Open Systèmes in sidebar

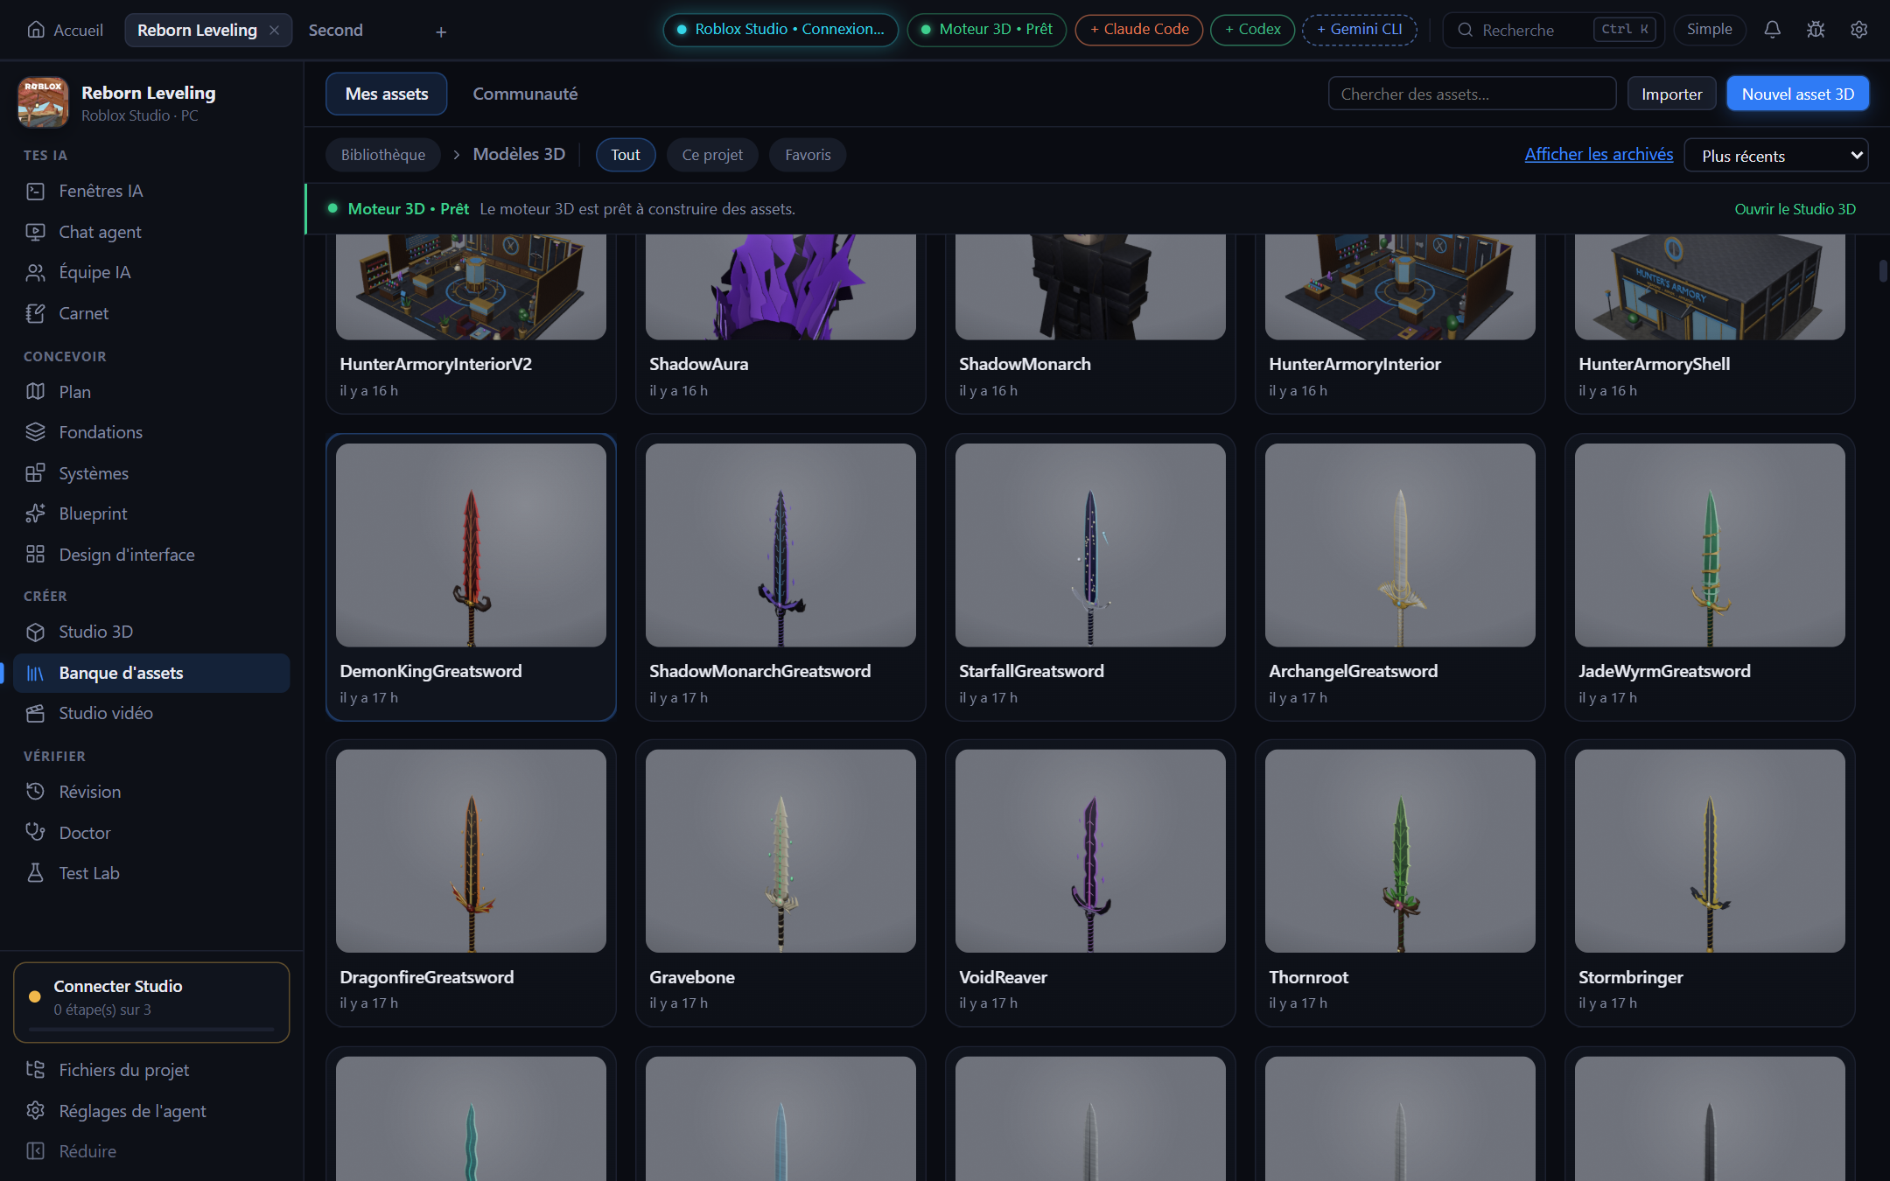(x=151, y=473)
